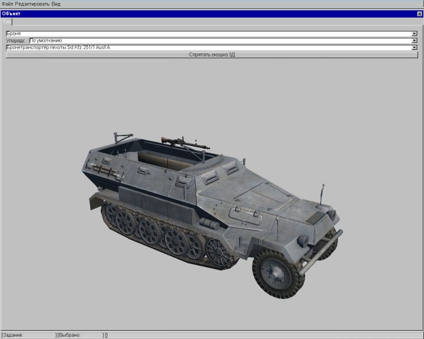Close the Объект panel
424x339 pixels.
pyautogui.click(x=419, y=13)
